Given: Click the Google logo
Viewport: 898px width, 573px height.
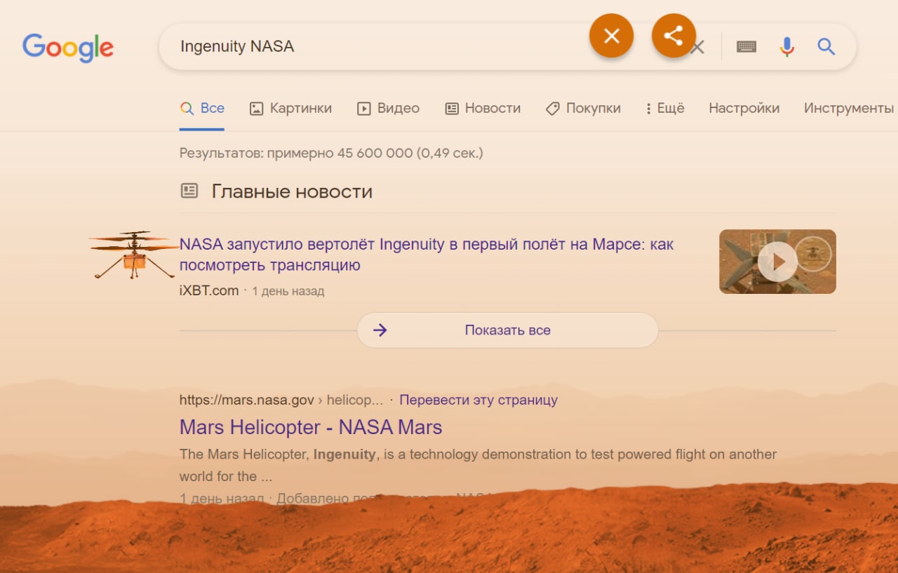Looking at the screenshot, I should (68, 47).
